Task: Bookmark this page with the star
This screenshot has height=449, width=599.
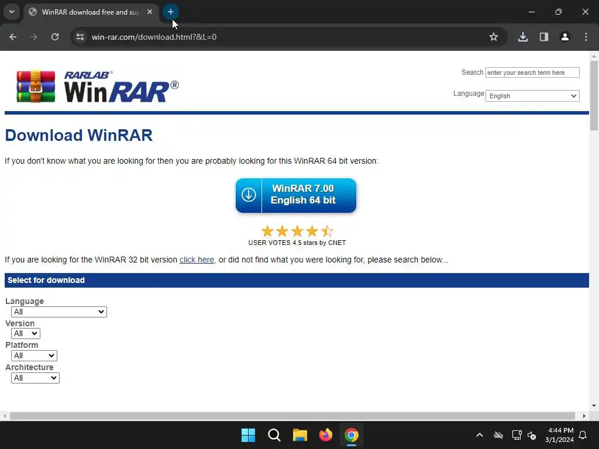Action: point(494,37)
